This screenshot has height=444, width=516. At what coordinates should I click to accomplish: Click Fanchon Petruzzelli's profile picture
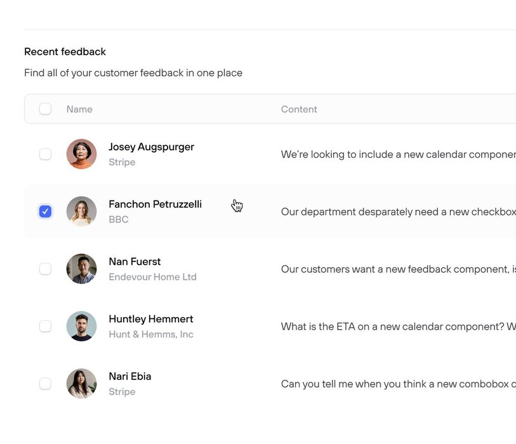tap(81, 211)
